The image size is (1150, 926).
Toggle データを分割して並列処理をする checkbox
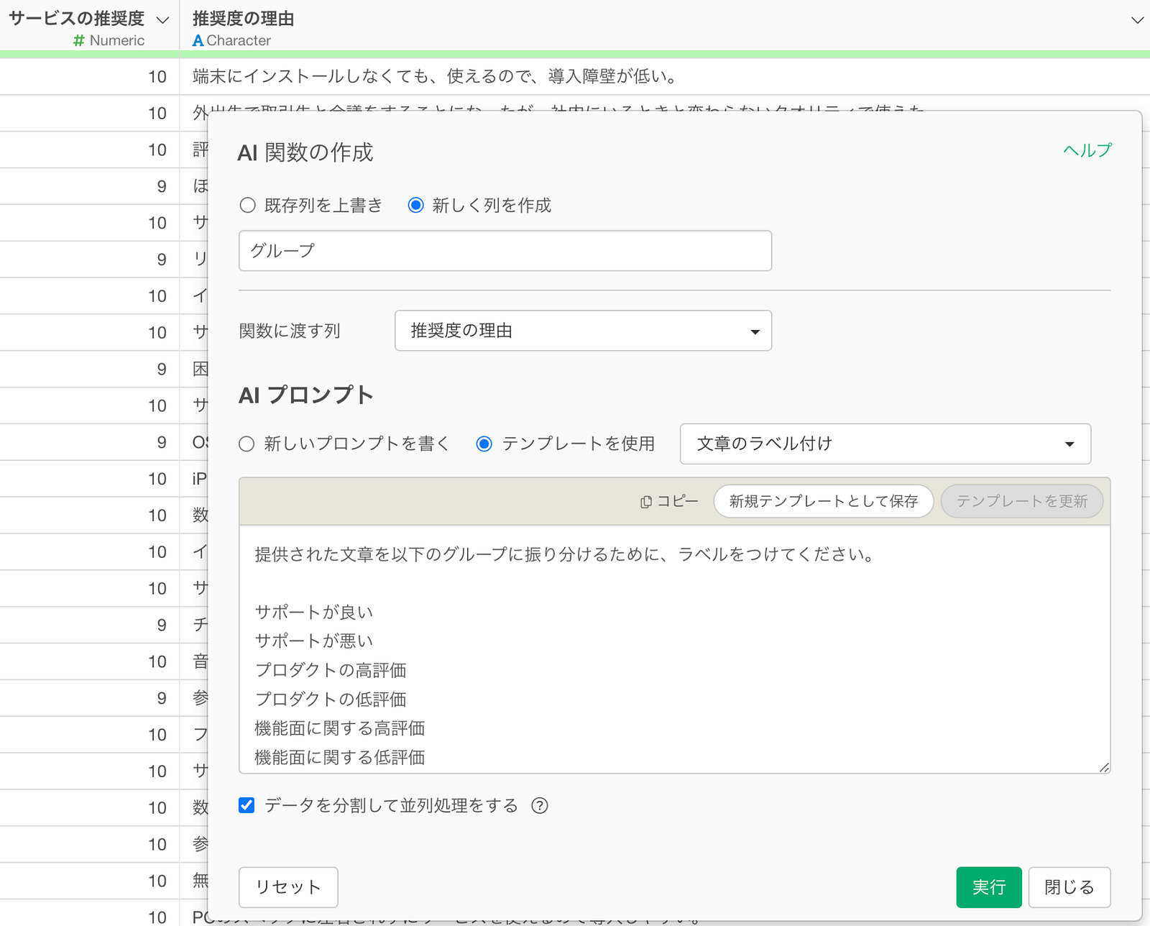coord(247,805)
